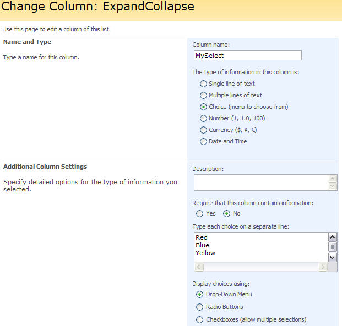Set required information to Yes
The height and width of the screenshot is (326, 342).
click(x=199, y=214)
